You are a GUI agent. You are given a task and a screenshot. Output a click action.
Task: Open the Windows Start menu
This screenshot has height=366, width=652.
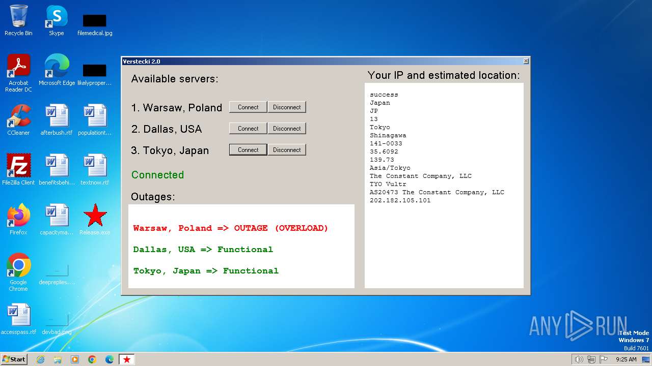click(14, 359)
